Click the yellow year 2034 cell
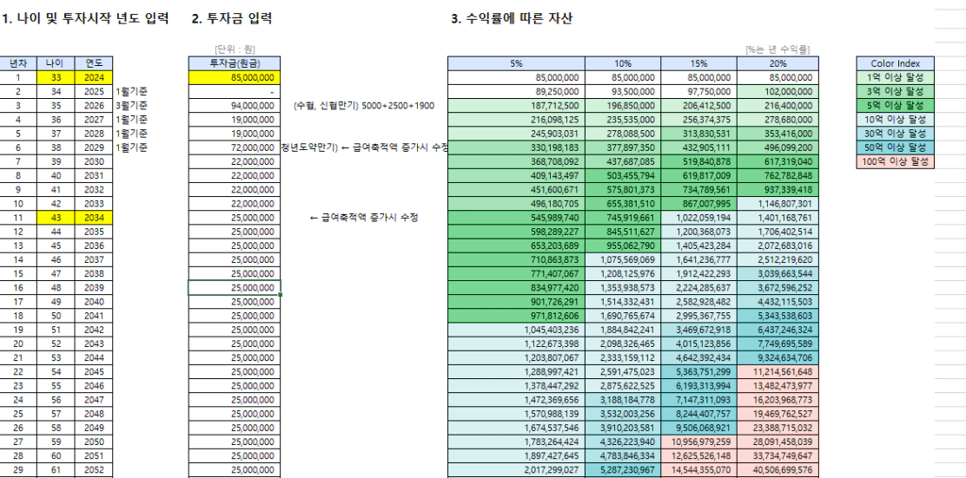Image resolution: width=966 pixels, height=478 pixels. [94, 217]
